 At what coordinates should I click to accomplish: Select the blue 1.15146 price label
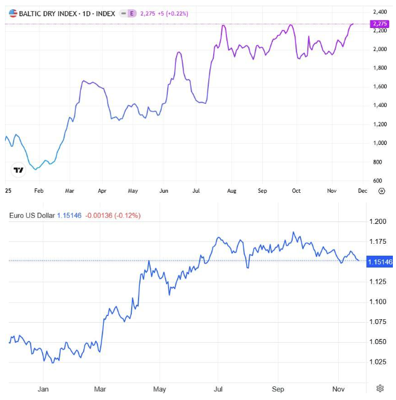pyautogui.click(x=380, y=263)
